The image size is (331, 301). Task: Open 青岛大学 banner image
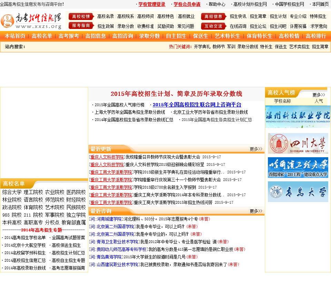(298, 192)
